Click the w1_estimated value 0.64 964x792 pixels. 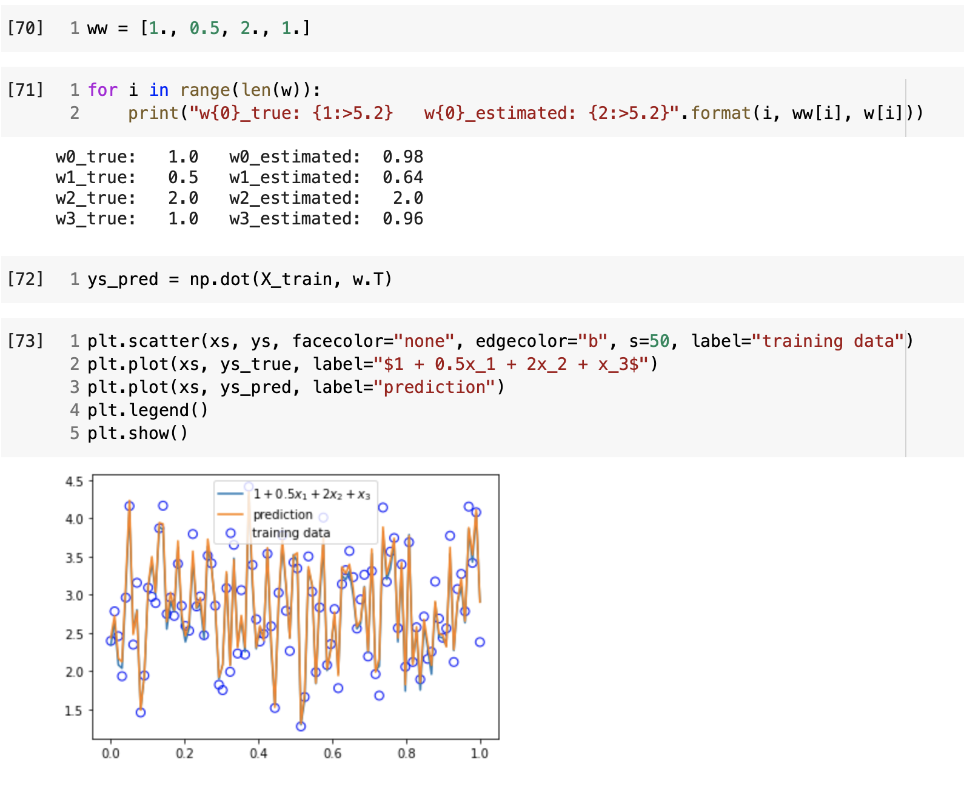403,177
